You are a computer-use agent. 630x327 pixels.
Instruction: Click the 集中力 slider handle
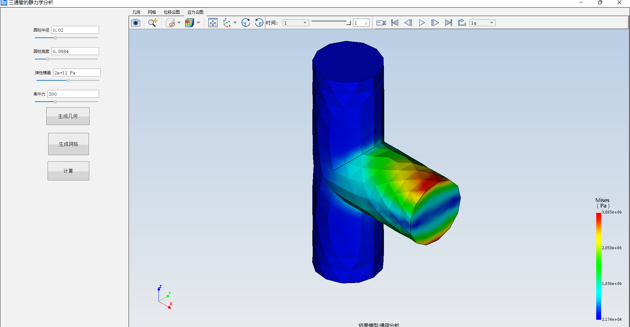click(55, 102)
